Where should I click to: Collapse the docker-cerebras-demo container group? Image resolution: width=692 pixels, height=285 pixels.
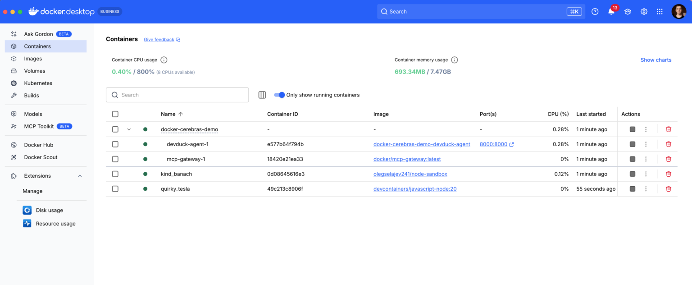129,129
